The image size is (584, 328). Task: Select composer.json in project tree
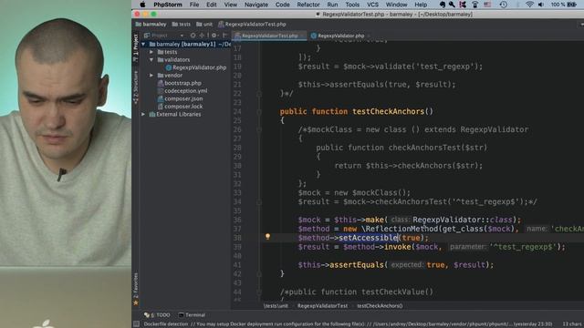pos(180,99)
